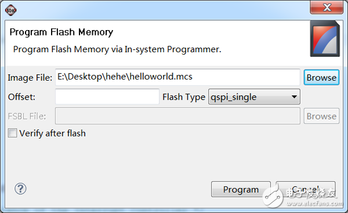
Task: Close the Program Flash Memory dialog
Action: click(x=327, y=8)
